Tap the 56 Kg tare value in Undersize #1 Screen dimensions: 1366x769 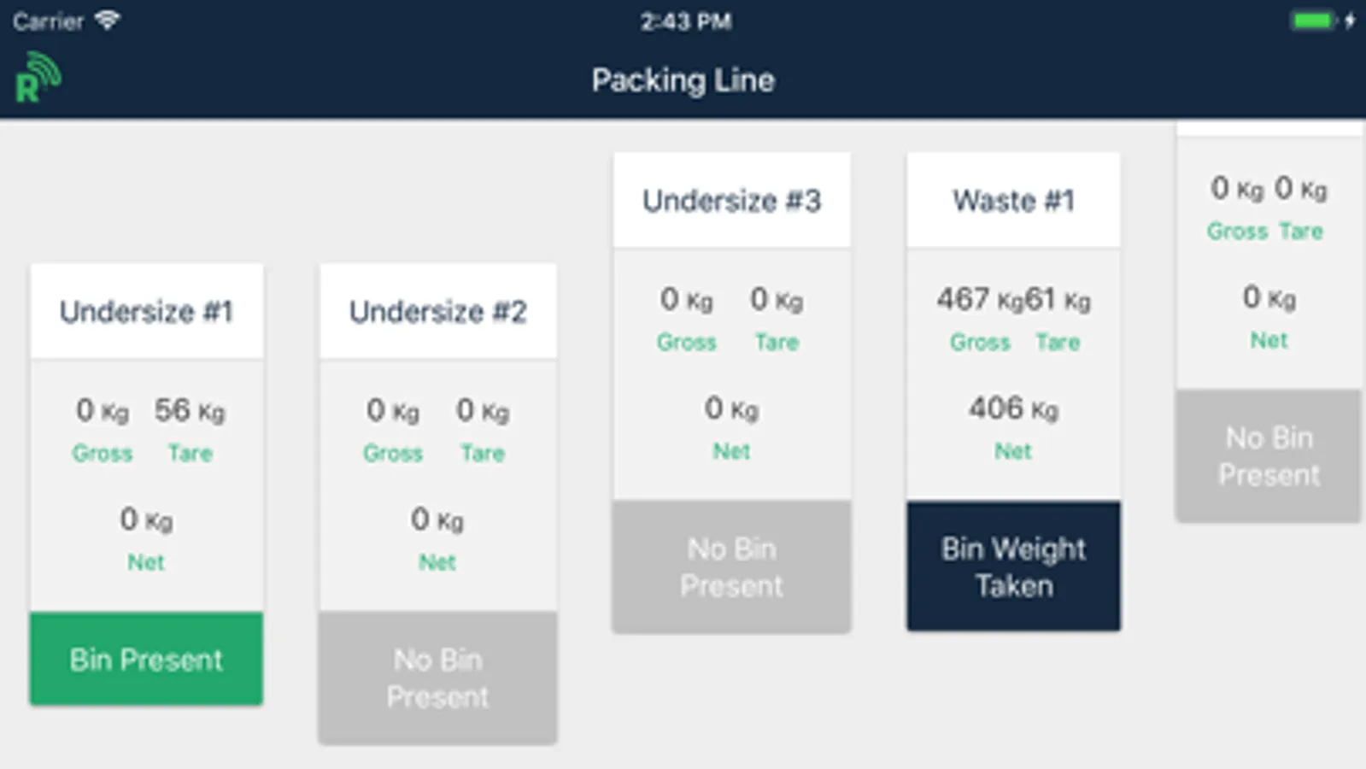[189, 411]
